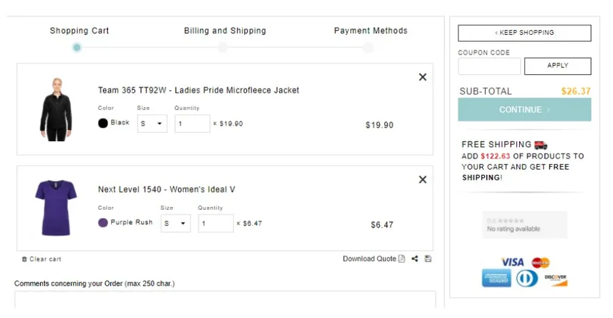Image resolution: width=613 pixels, height=318 pixels.
Task: Select the Shopping Cart step
Action: [x=77, y=47]
